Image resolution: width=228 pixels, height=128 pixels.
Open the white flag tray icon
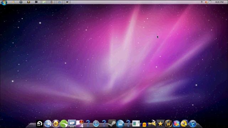coord(210,2)
